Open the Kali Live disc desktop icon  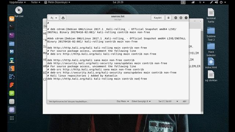click(x=19, y=12)
